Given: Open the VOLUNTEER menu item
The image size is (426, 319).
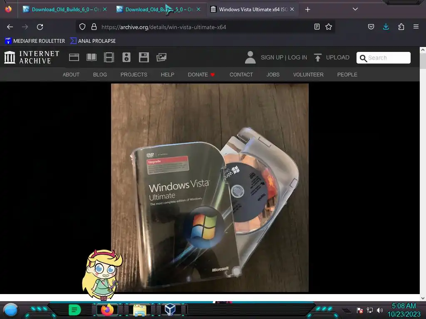Looking at the screenshot, I should [x=308, y=75].
